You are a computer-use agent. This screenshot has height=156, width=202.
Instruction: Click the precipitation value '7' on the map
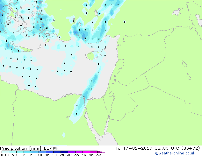tap(112, 13)
